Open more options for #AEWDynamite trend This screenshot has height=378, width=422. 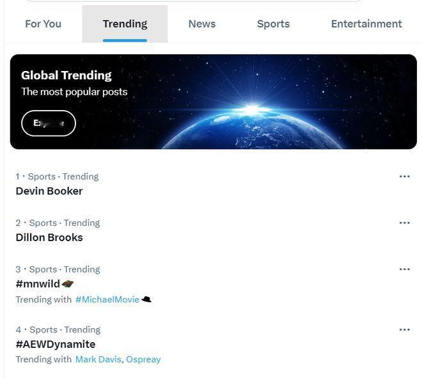point(404,330)
